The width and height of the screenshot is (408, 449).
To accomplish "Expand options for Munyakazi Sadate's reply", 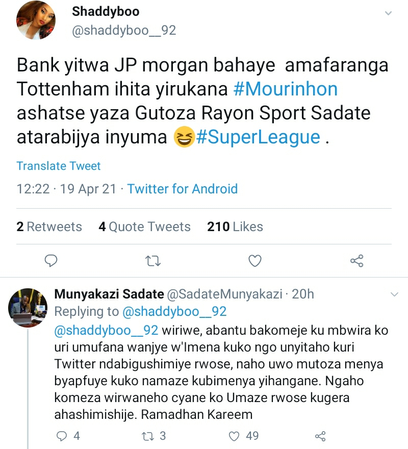I will [394, 294].
